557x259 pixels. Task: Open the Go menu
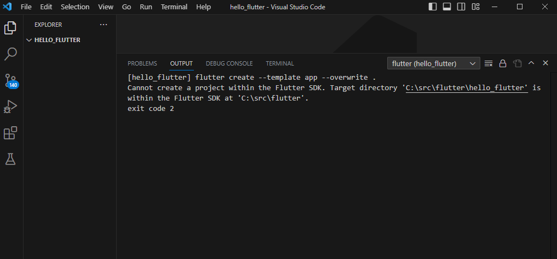[127, 7]
